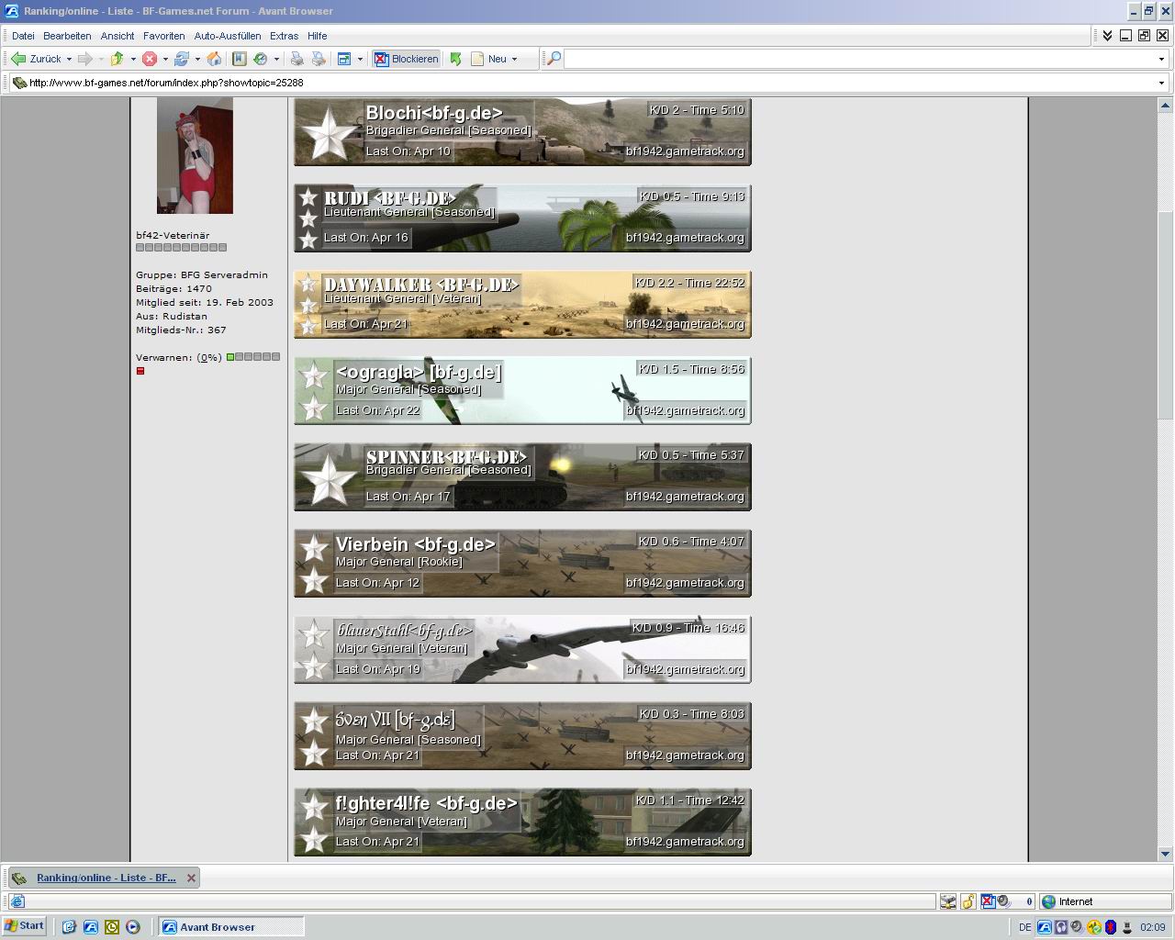Open the print preview icon
This screenshot has height=940, width=1175.
point(319,59)
